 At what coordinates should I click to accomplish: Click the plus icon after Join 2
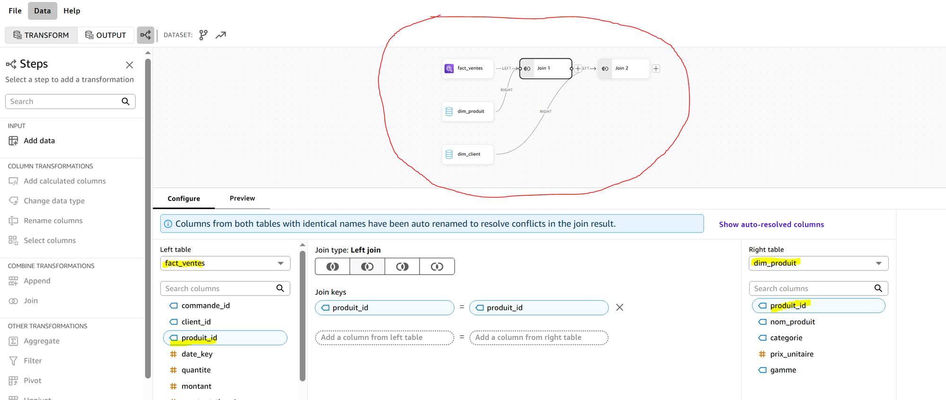656,69
